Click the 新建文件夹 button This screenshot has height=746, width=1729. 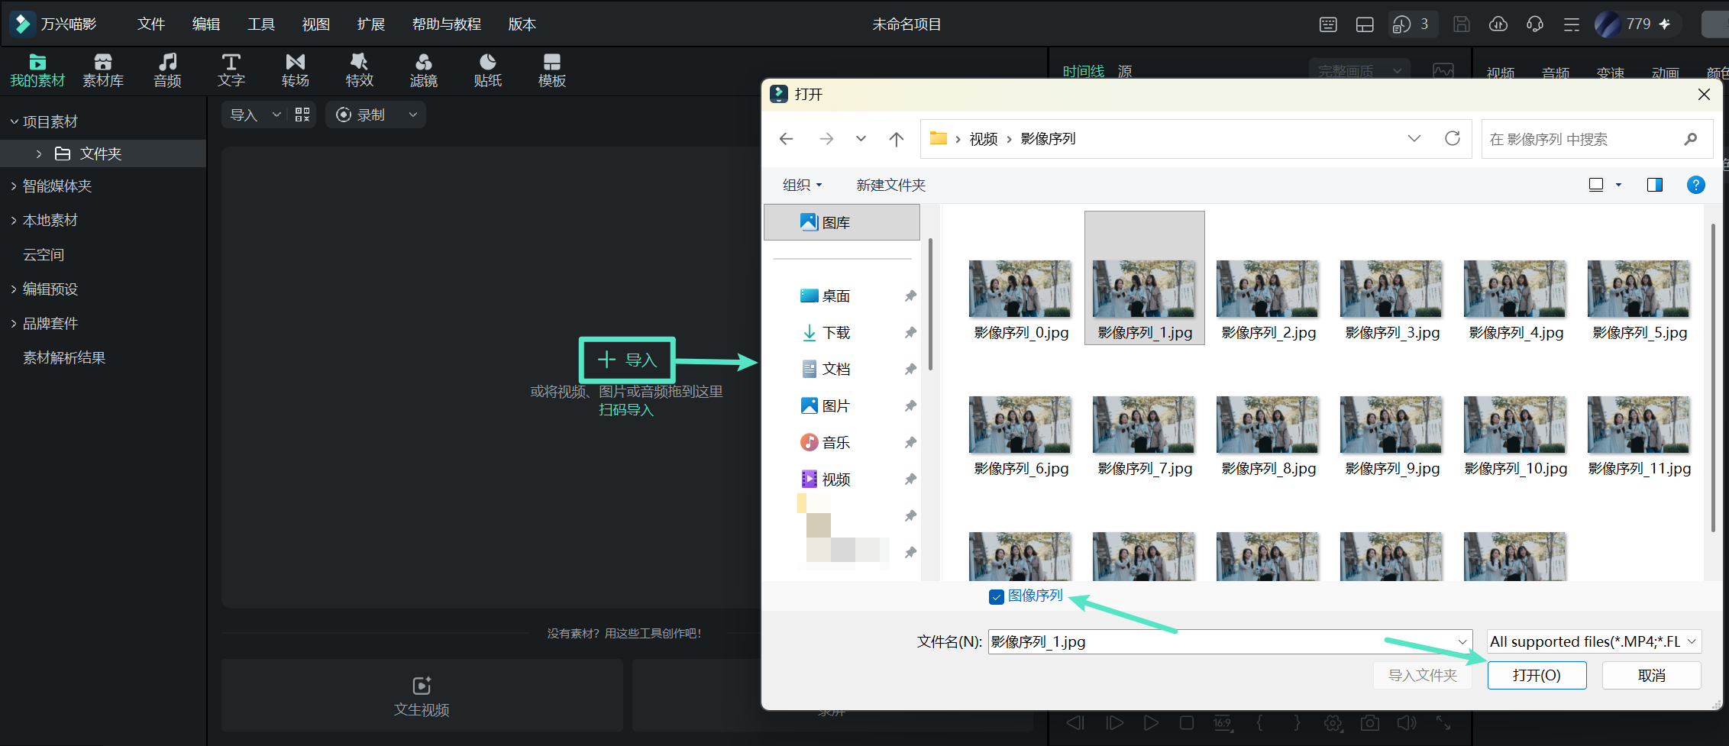[890, 185]
